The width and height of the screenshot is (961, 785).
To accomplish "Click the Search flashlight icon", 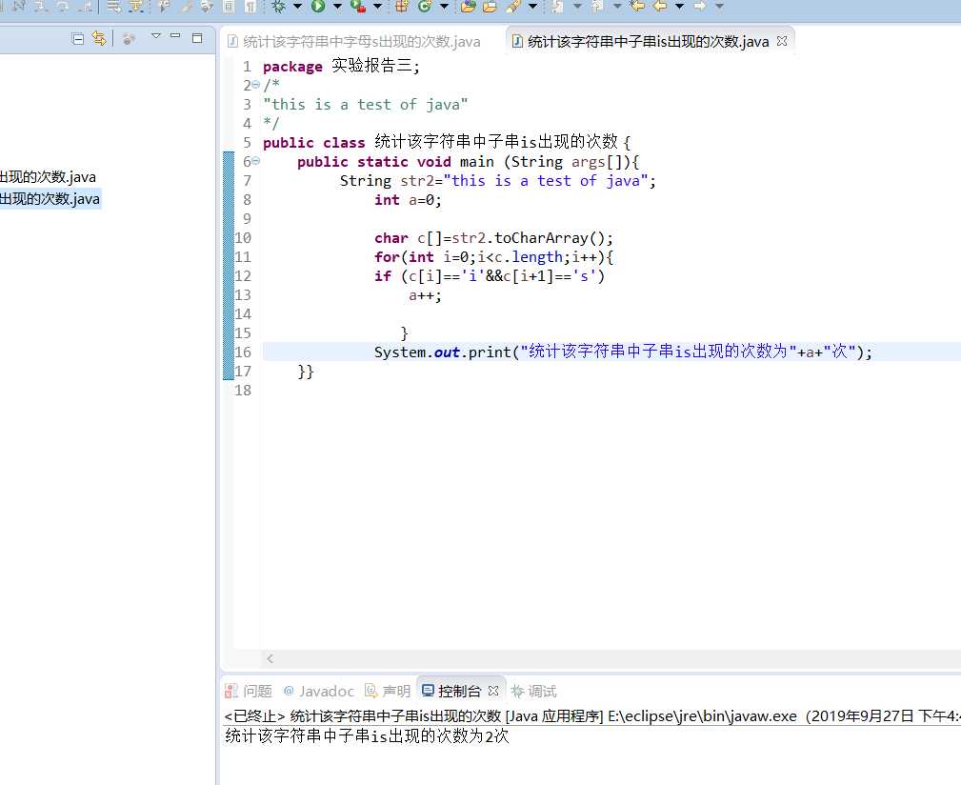I will [x=513, y=6].
